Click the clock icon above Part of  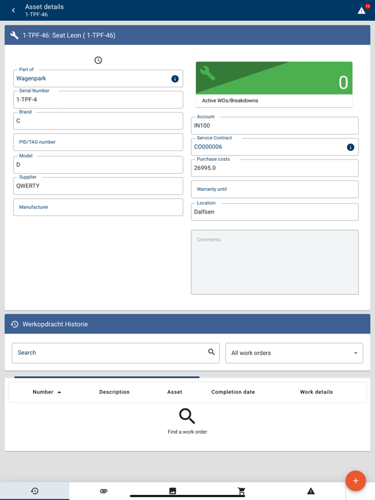[98, 61]
